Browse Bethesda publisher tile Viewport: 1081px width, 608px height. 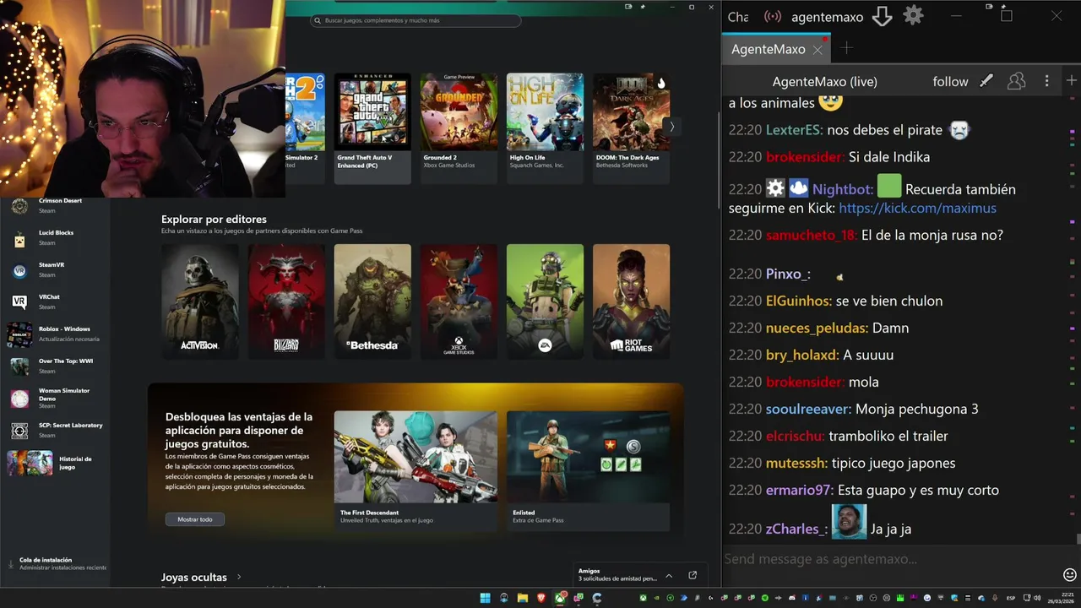point(372,301)
